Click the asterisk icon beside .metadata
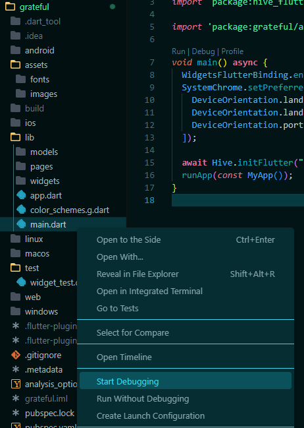 tap(16, 369)
